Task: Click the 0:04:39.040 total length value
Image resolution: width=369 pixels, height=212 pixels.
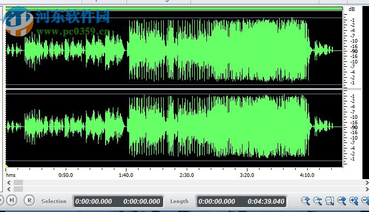Action: [x=266, y=202]
